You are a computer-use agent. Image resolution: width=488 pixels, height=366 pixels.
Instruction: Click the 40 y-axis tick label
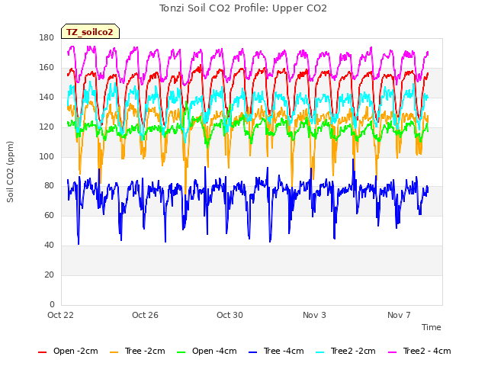(49, 246)
